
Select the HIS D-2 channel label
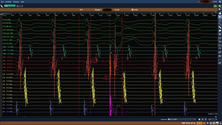click(8, 71)
